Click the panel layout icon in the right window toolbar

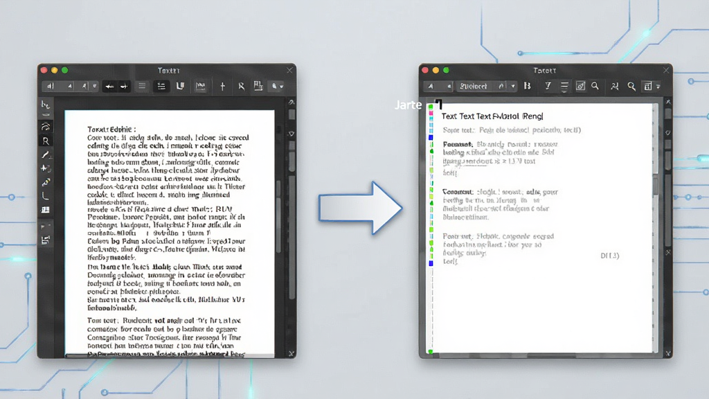[648, 86]
